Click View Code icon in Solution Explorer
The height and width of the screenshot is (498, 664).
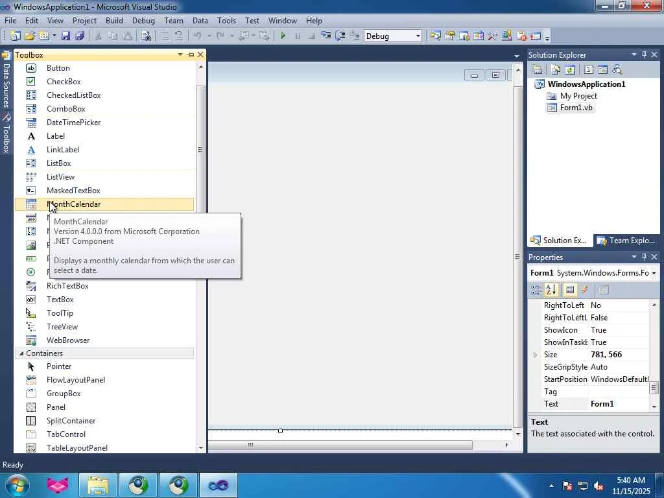tap(589, 70)
